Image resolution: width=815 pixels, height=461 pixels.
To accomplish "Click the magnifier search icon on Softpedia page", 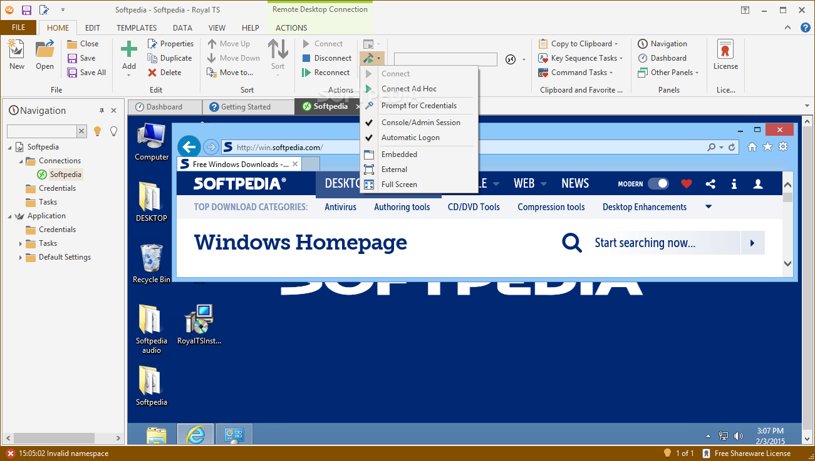I will (x=572, y=243).
